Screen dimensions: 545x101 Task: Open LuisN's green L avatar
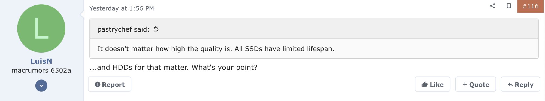[x=41, y=28]
